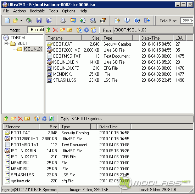Sort local list by Date/Time column header
This screenshot has height=194, width=195.
(114, 127)
